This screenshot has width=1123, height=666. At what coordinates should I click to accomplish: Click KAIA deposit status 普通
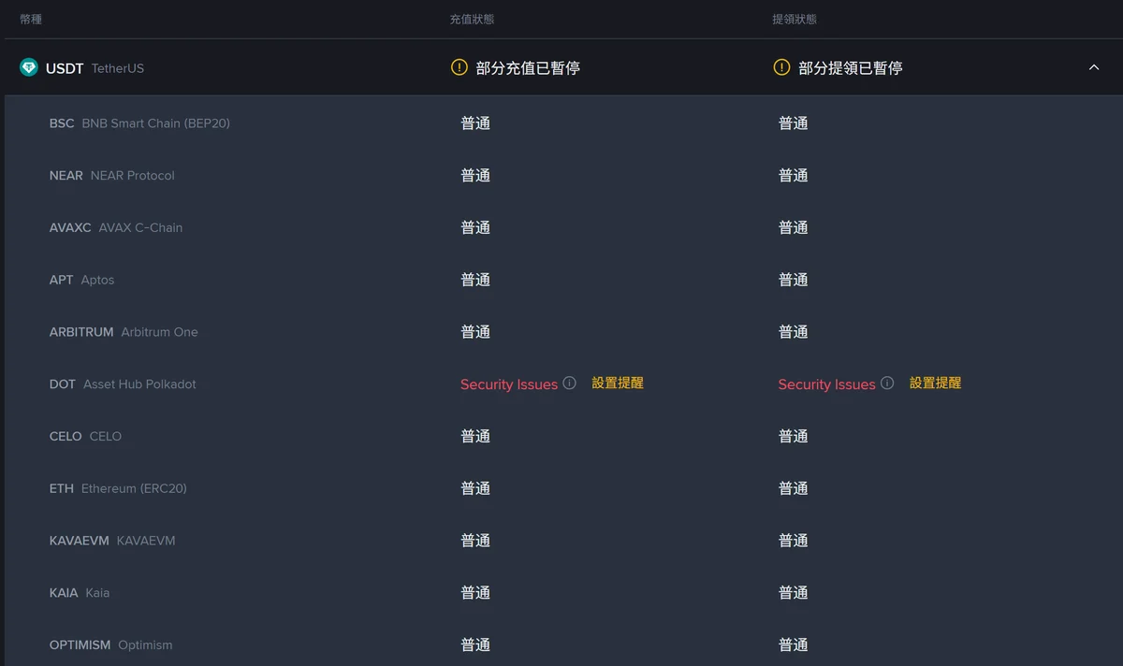point(475,593)
